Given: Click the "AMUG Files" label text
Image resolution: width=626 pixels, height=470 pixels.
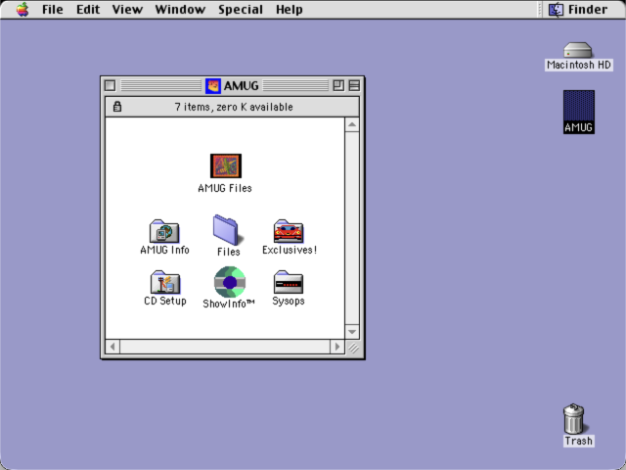Looking at the screenshot, I should pyautogui.click(x=225, y=188).
